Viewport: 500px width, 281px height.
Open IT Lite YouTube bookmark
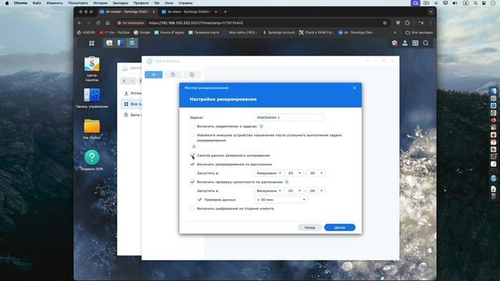coord(115,33)
